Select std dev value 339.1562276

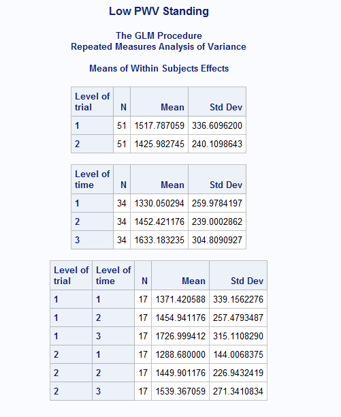[x=238, y=299]
